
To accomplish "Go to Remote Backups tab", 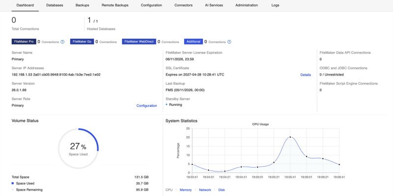I will (x=115, y=5).
